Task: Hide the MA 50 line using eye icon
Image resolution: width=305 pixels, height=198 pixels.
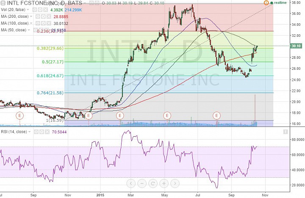Action: tap(36, 30)
